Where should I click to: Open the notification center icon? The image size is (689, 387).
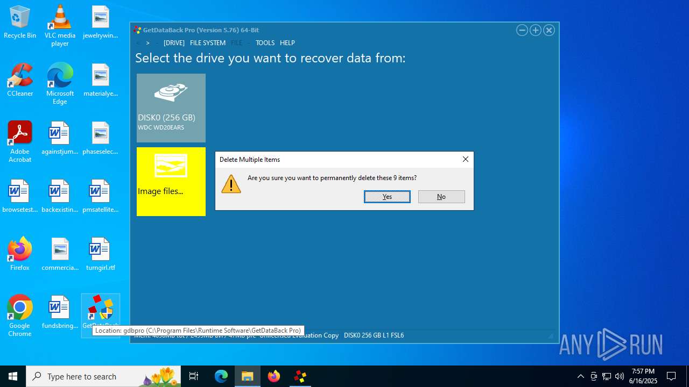tap(671, 376)
